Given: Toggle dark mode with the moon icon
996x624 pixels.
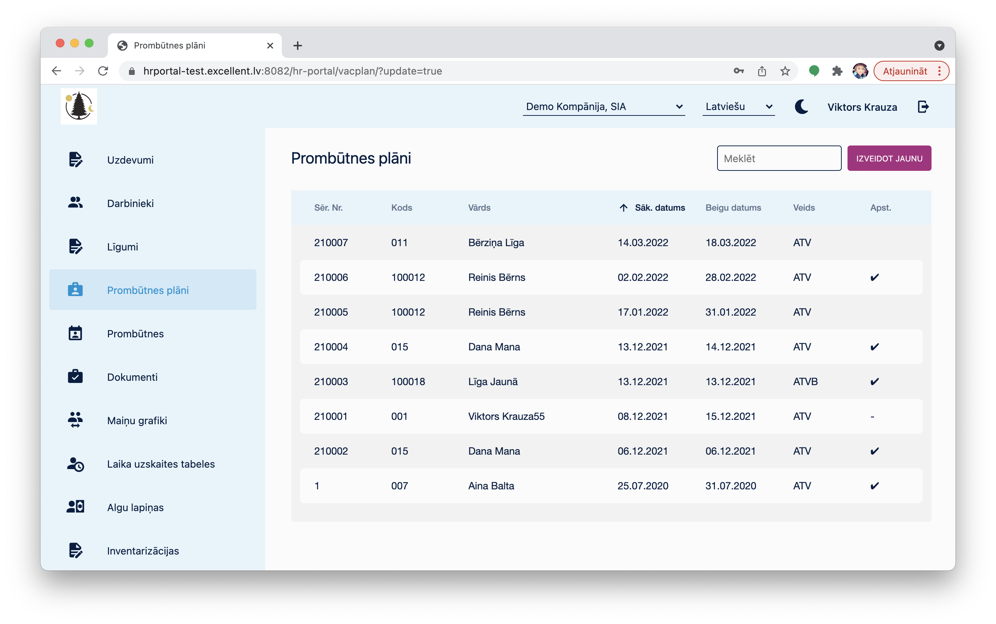Looking at the screenshot, I should pyautogui.click(x=801, y=107).
